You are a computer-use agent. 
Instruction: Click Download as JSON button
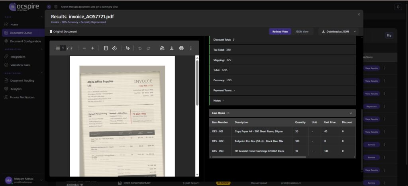(x=335, y=31)
